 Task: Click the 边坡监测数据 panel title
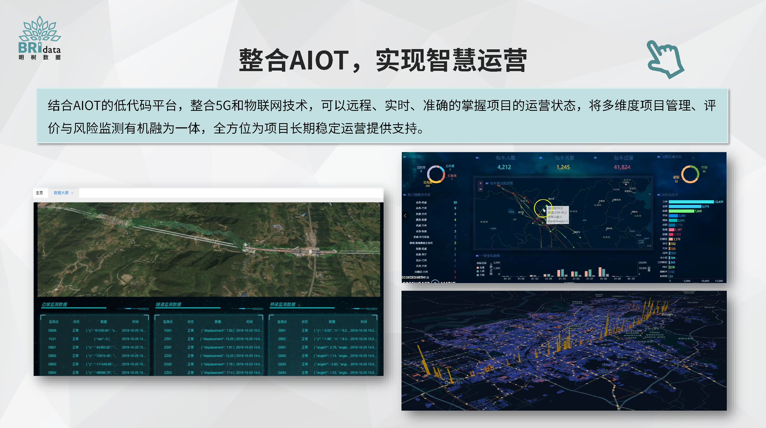click(x=54, y=304)
